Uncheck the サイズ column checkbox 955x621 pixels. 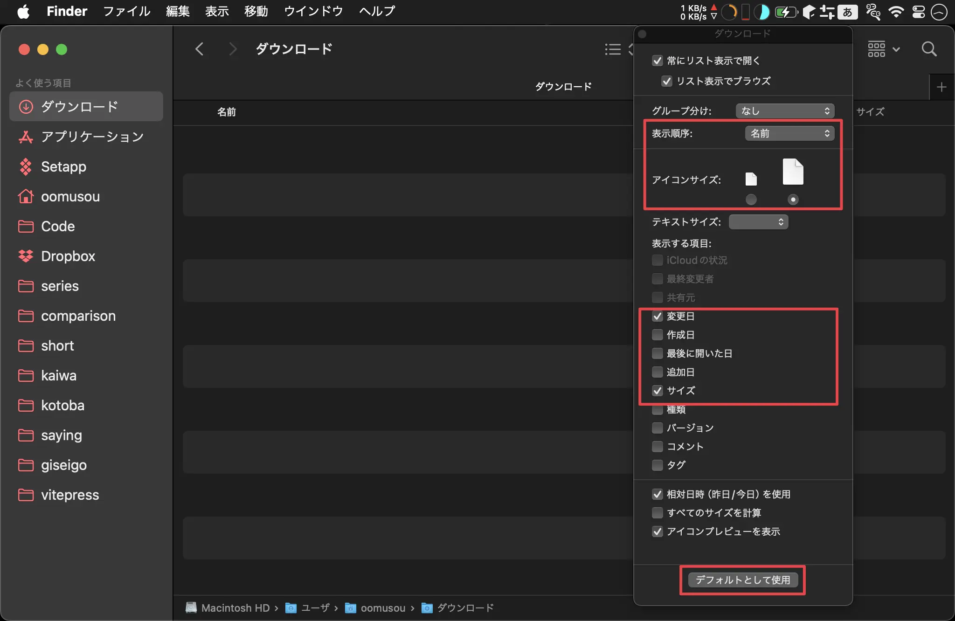click(x=657, y=391)
